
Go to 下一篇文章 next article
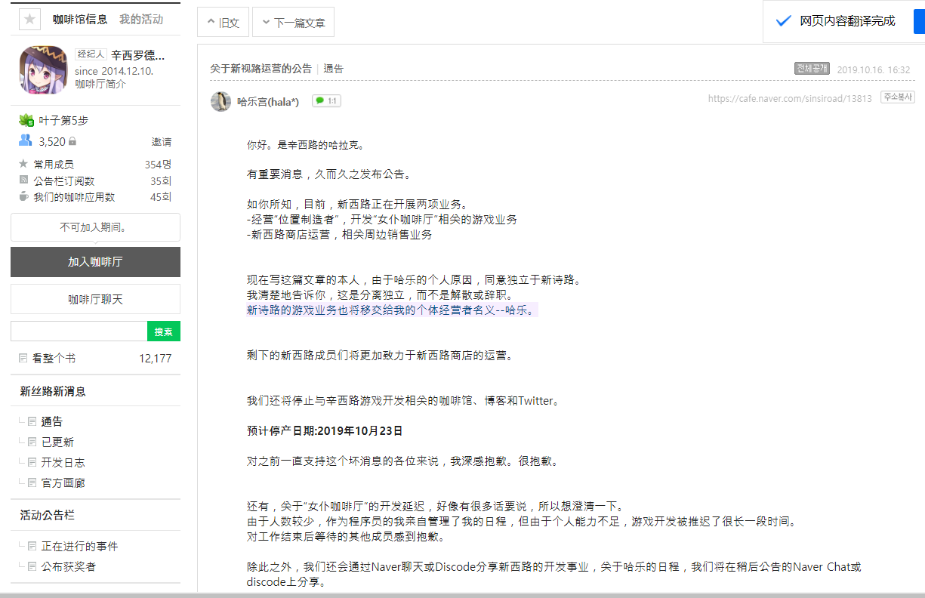tap(293, 23)
